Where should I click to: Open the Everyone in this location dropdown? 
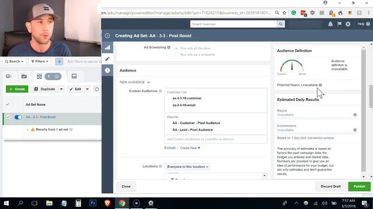tap(188, 167)
